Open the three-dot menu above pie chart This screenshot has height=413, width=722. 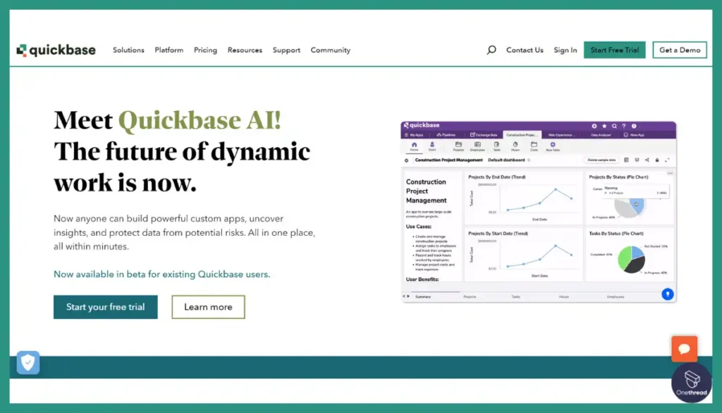tap(670, 173)
